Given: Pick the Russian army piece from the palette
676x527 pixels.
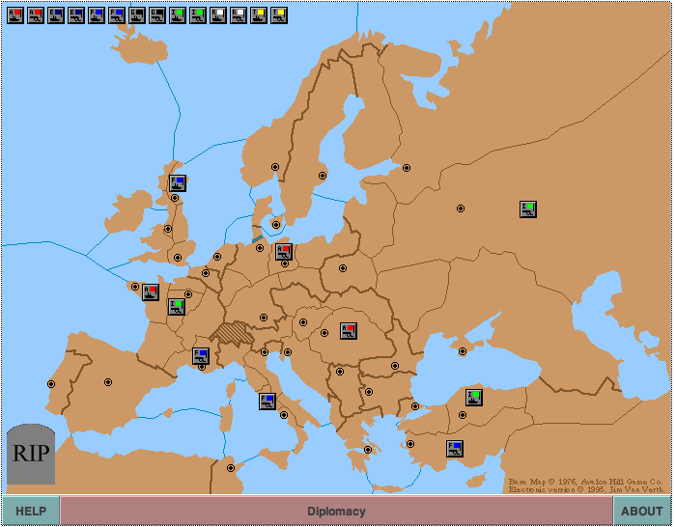Looking at the screenshot, I should [239, 15].
